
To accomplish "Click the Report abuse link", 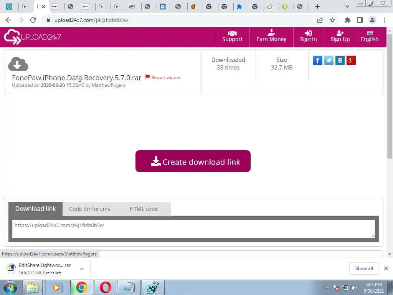I will coord(163,78).
